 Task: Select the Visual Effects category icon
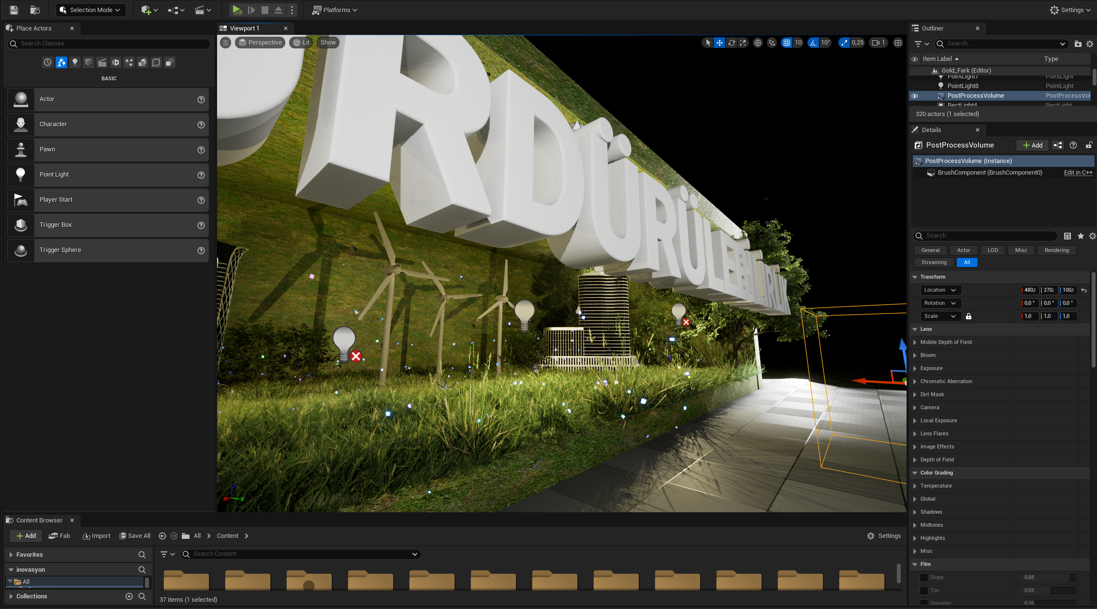[x=129, y=62]
